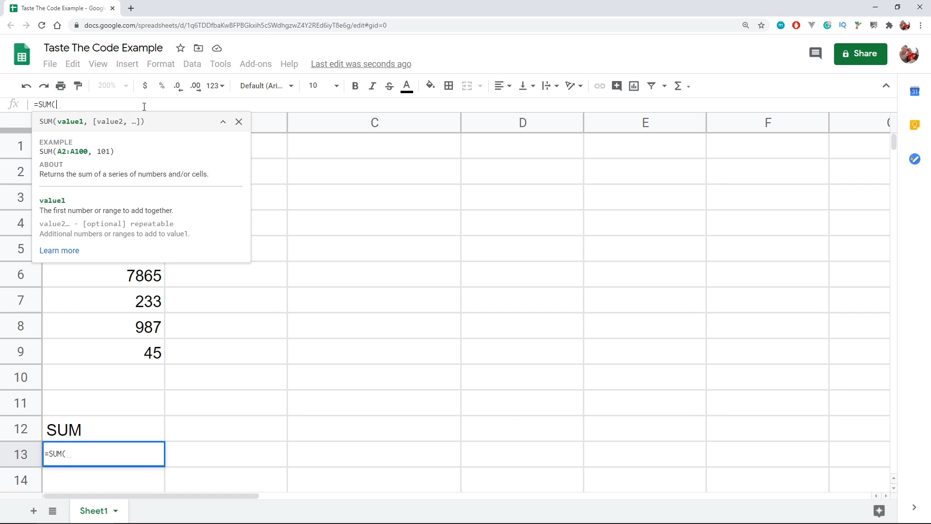Open the Format menu
Screen dimensions: 931x524
(x=161, y=64)
